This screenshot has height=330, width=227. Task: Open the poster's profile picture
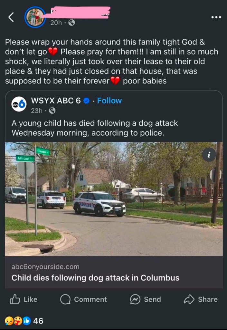tap(35, 17)
